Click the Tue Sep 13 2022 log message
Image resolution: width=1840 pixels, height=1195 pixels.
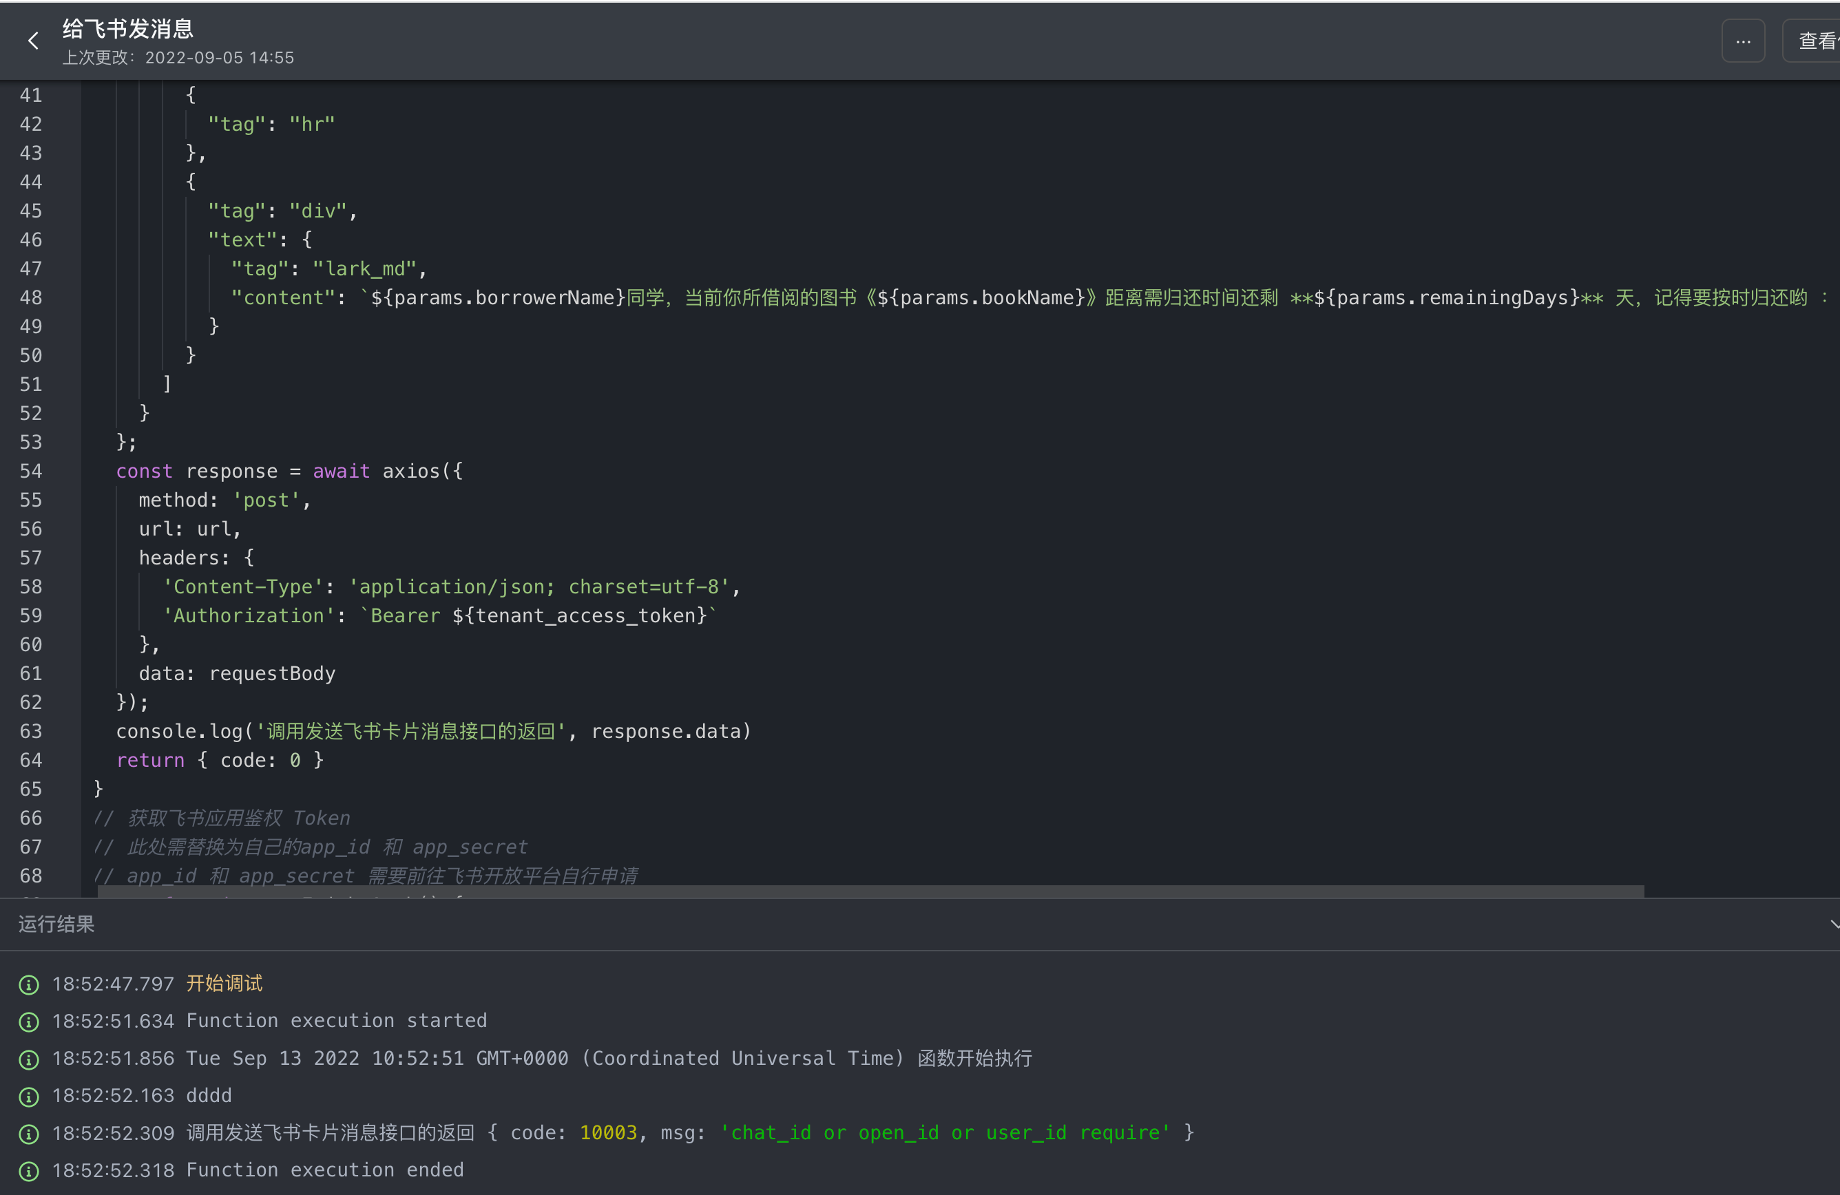[609, 1059]
